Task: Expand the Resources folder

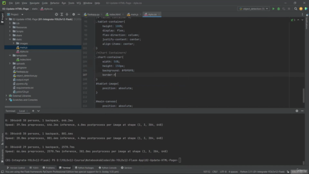Action: 10,27
